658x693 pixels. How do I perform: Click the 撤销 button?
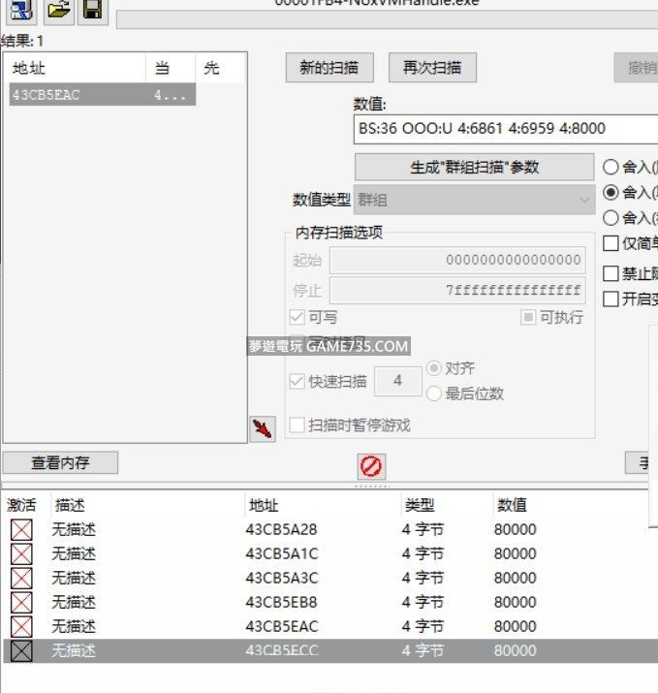coord(637,68)
